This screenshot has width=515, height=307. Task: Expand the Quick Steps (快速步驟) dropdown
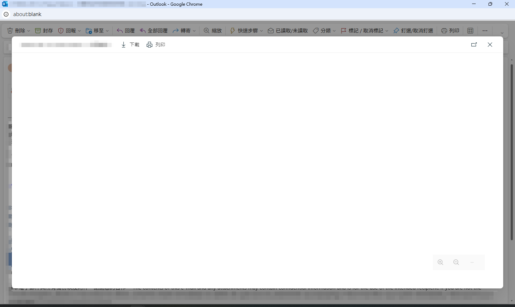click(261, 31)
